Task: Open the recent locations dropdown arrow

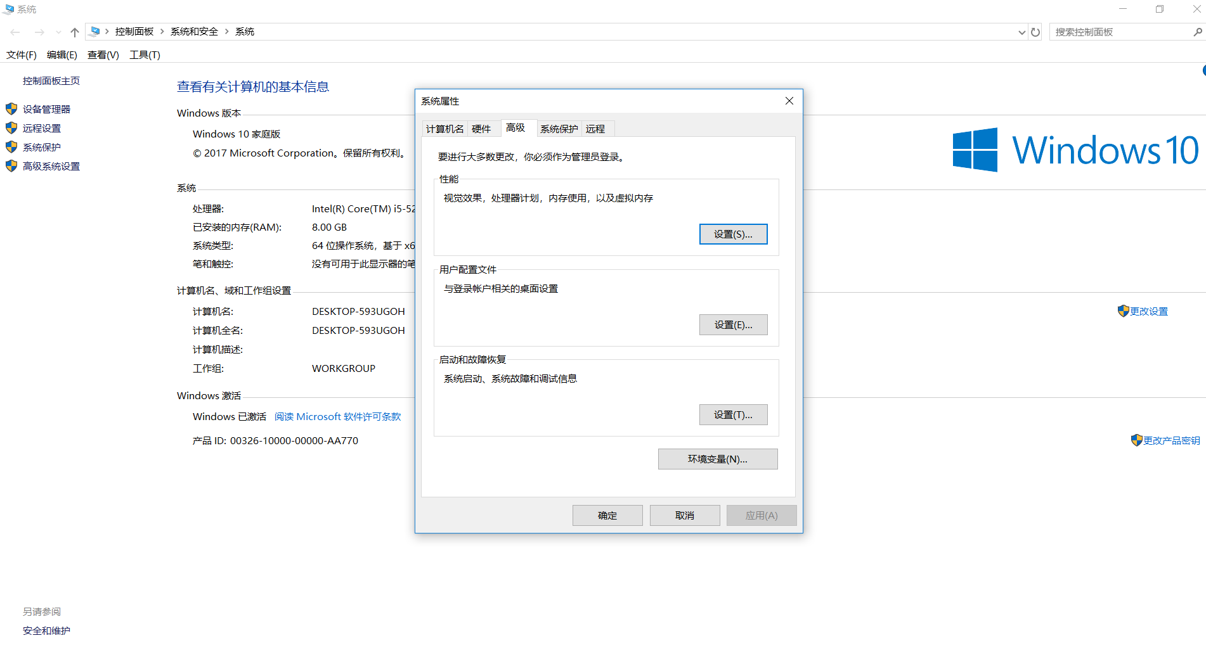Action: pos(58,32)
